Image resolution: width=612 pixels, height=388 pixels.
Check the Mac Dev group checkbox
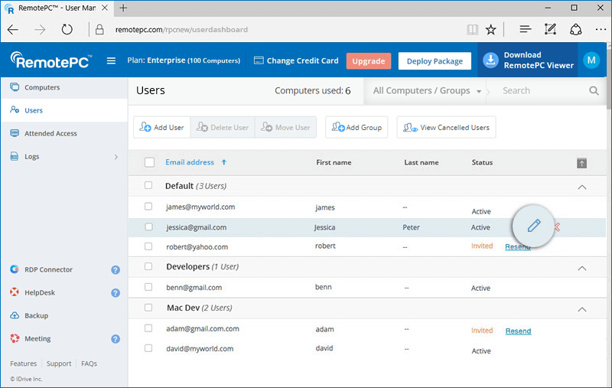pos(148,308)
